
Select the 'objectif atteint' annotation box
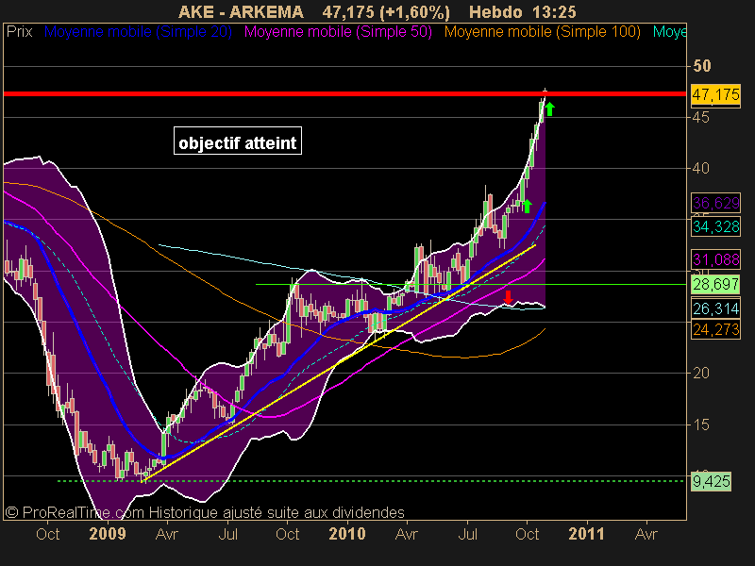[x=238, y=141]
